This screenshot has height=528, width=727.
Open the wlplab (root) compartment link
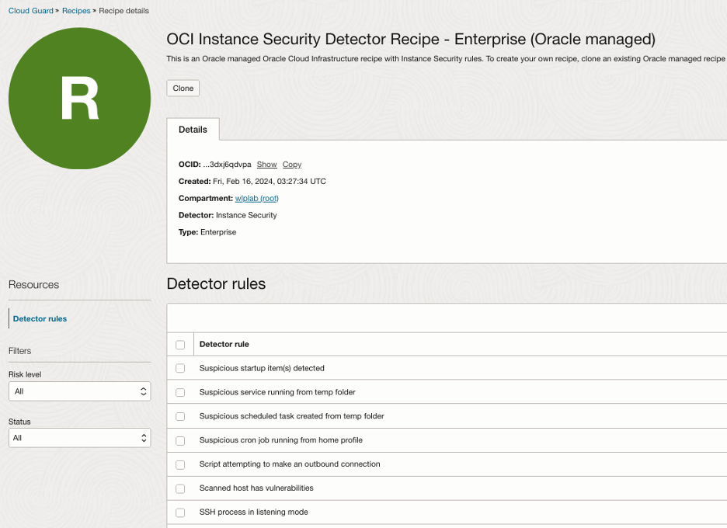(256, 198)
